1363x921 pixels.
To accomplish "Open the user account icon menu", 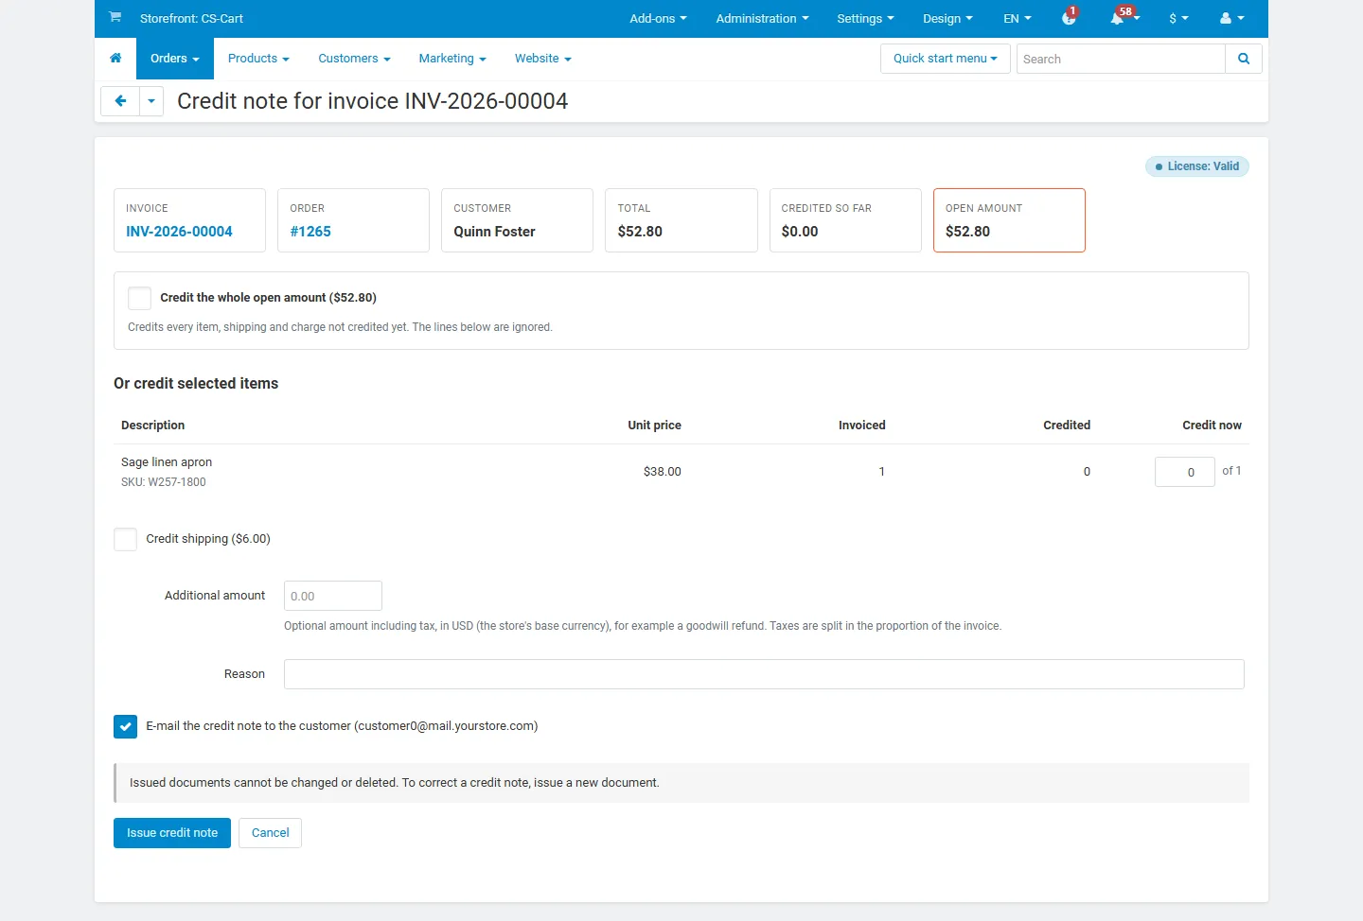I will [1232, 19].
